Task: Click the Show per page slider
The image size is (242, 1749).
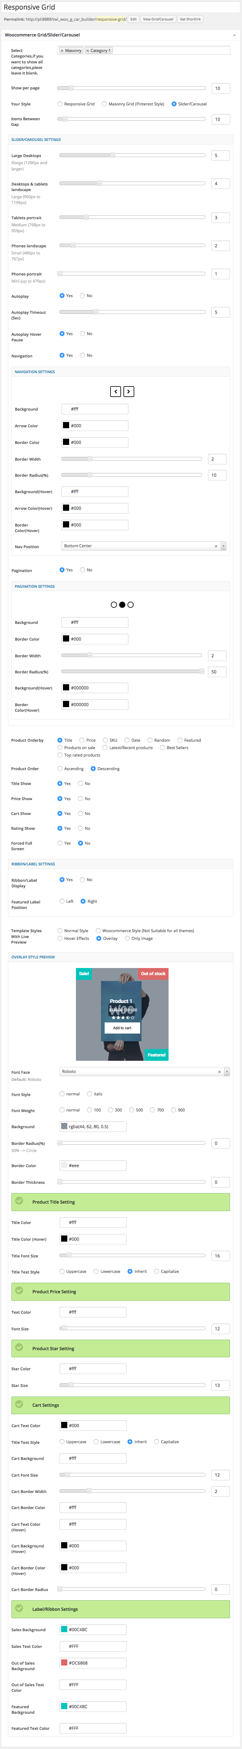Action: (131, 88)
